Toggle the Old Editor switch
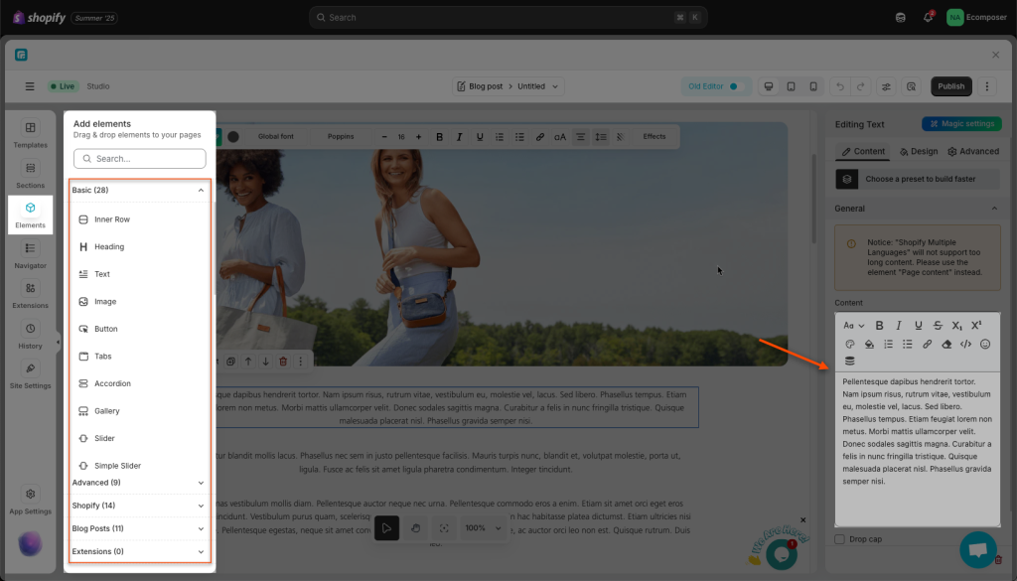The image size is (1017, 581). (x=733, y=86)
